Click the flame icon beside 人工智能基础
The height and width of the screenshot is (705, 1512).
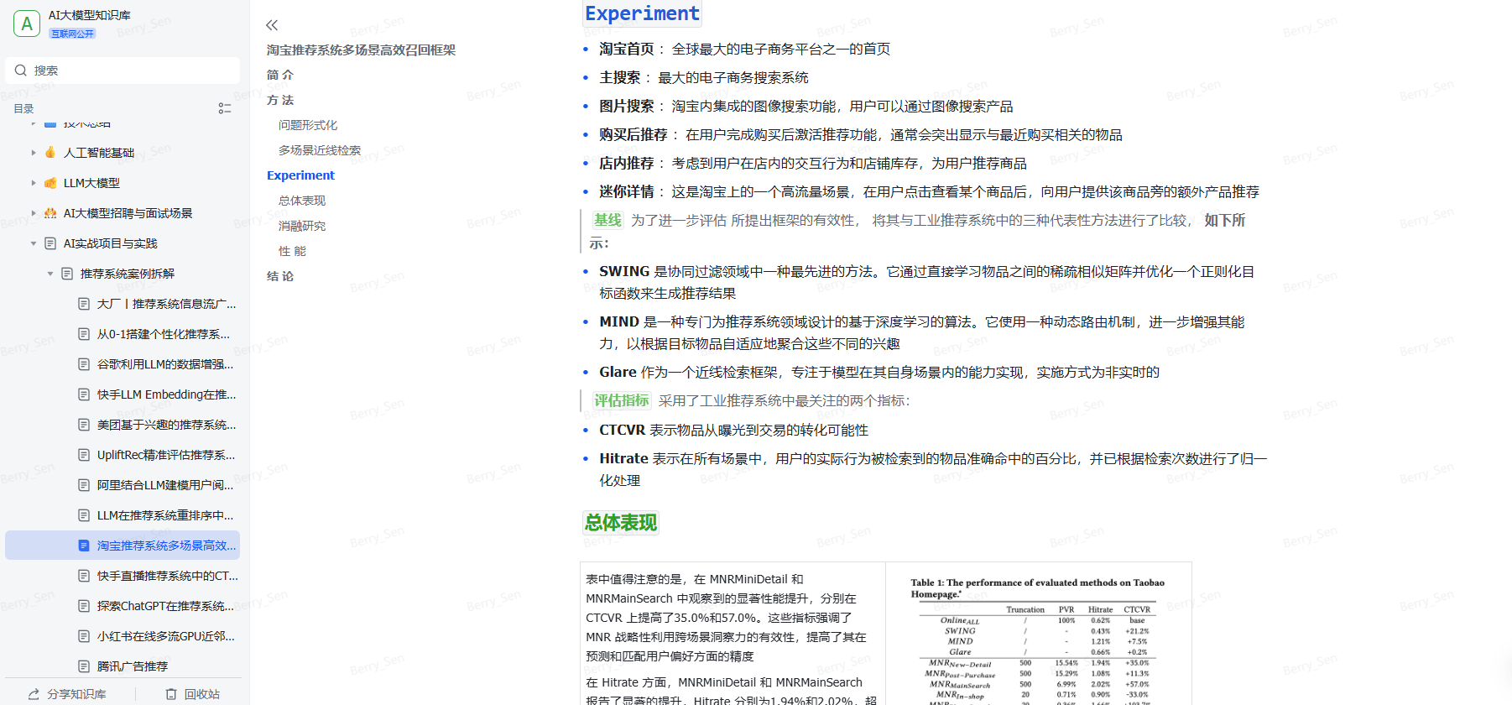pyautogui.click(x=50, y=153)
